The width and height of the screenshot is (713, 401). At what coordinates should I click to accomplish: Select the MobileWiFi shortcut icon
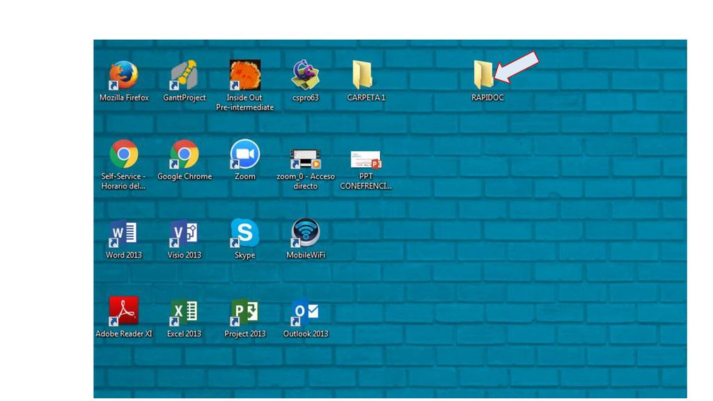click(x=305, y=233)
